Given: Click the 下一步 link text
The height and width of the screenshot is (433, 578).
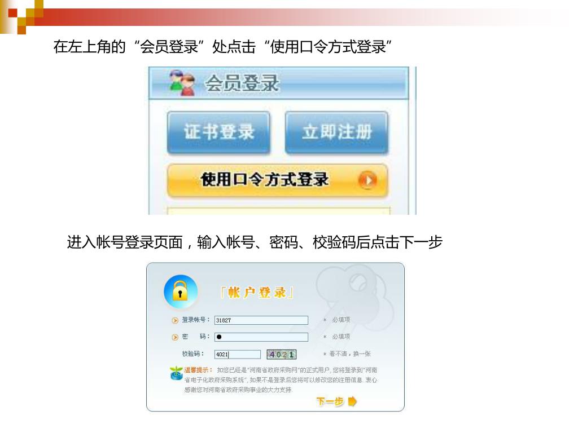Looking at the screenshot, I should tap(330, 401).
